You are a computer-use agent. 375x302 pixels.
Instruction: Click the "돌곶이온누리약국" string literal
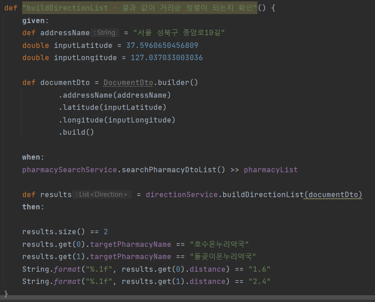pos(223,257)
